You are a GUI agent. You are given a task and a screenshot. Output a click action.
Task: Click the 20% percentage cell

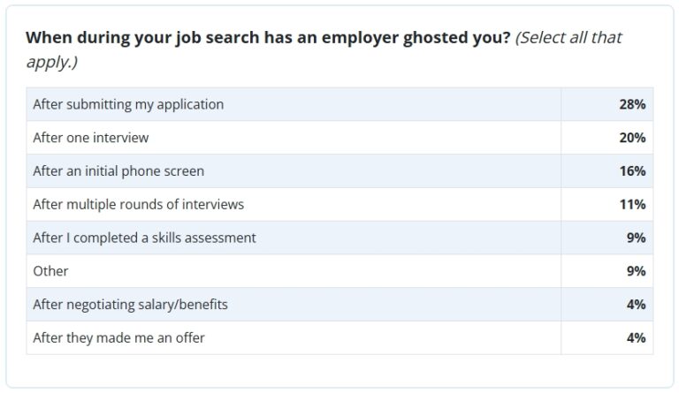point(607,138)
